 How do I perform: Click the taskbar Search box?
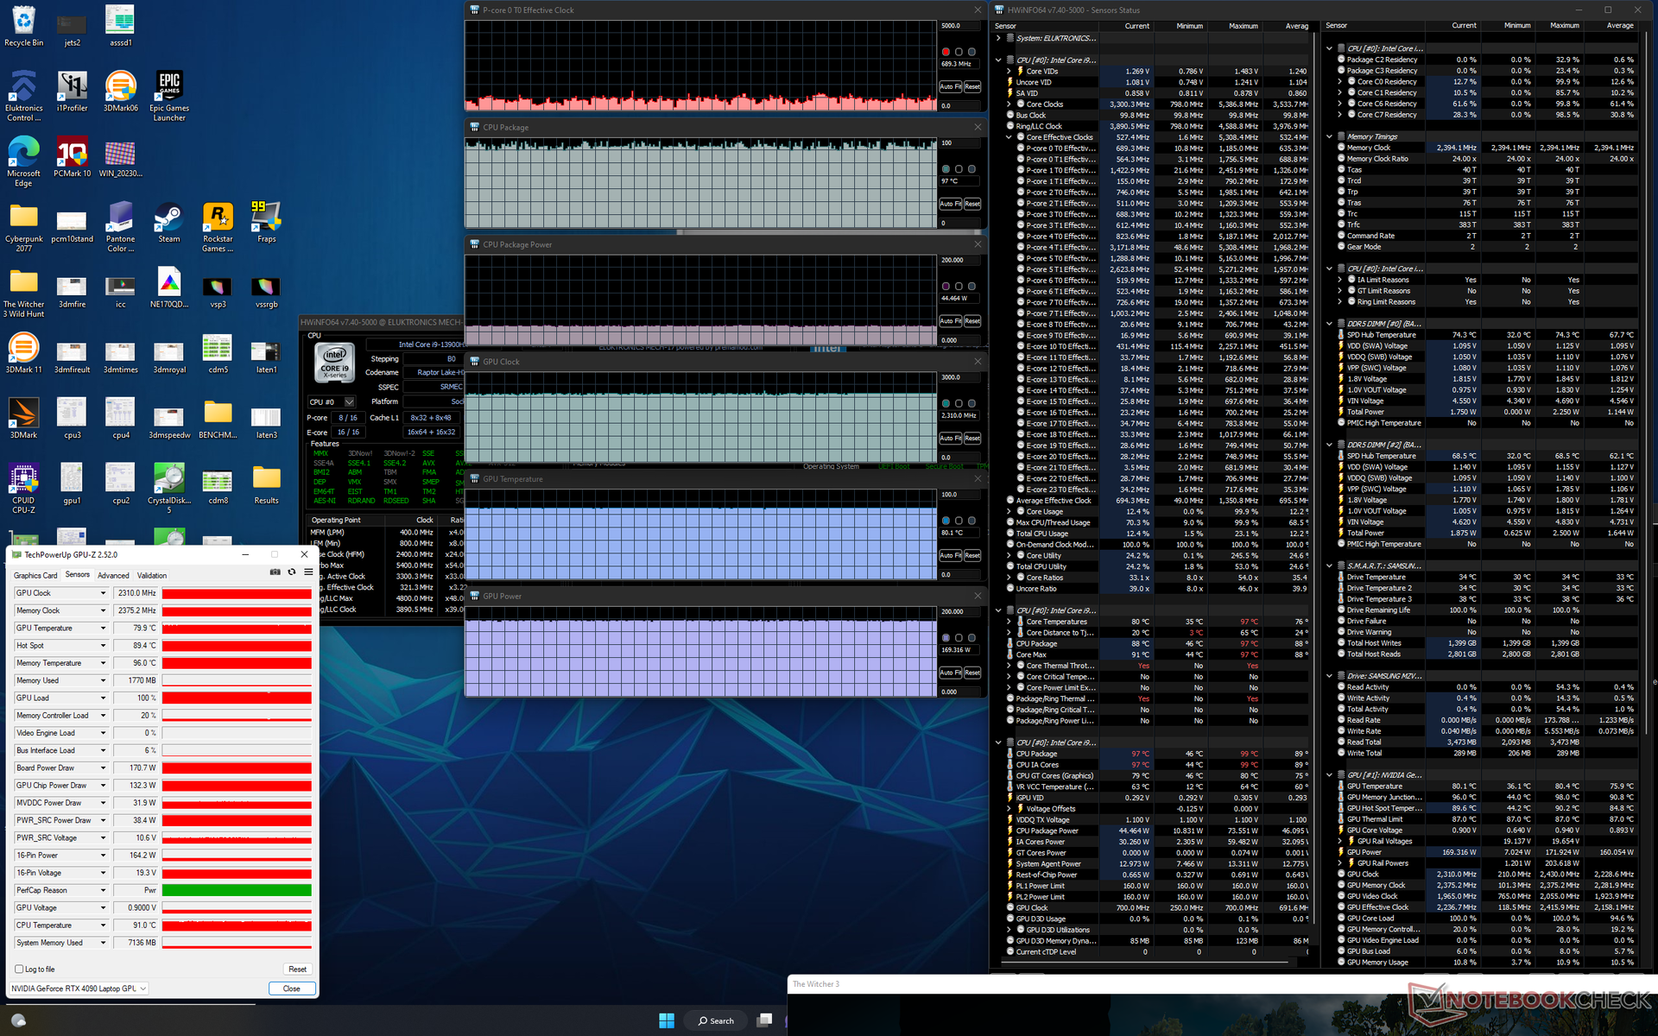coord(715,1020)
